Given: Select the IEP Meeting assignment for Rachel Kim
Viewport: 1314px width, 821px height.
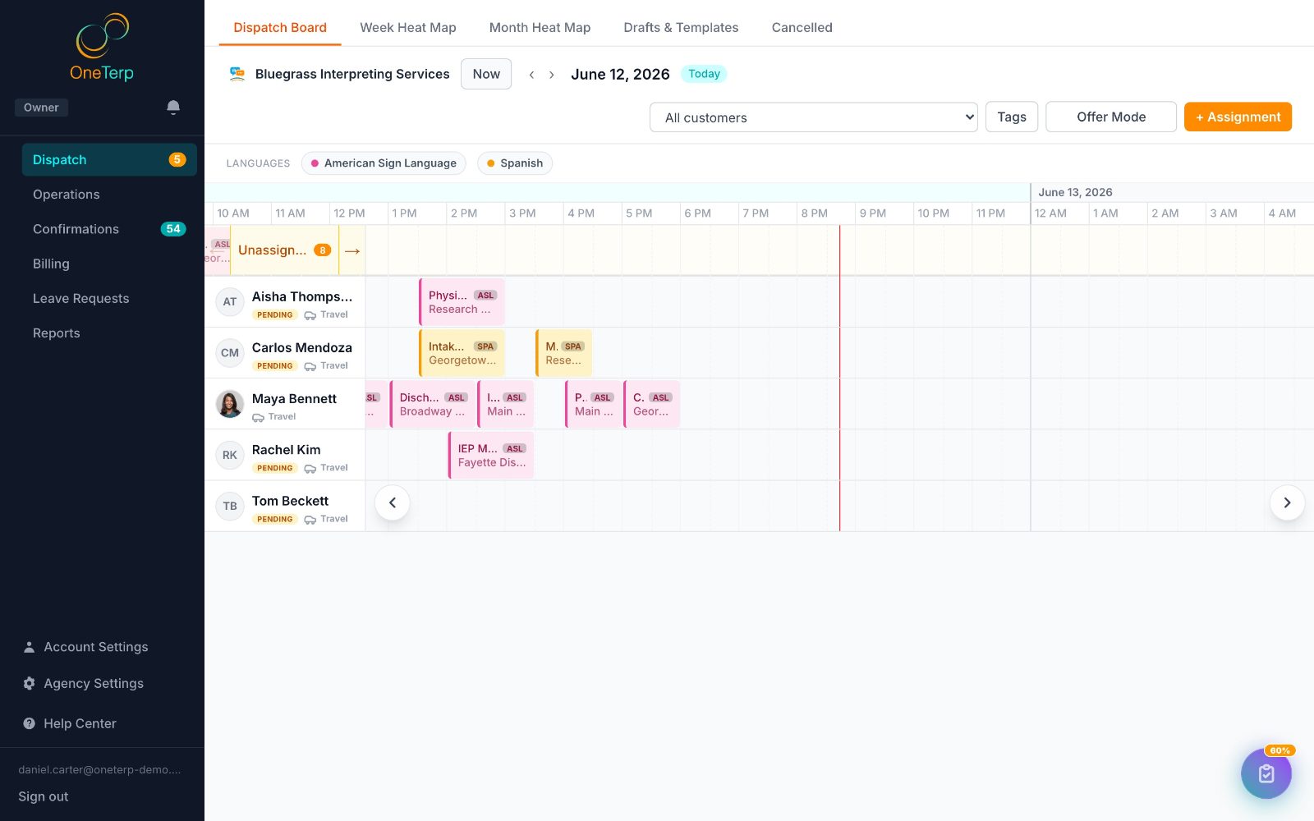Looking at the screenshot, I should click(x=491, y=456).
